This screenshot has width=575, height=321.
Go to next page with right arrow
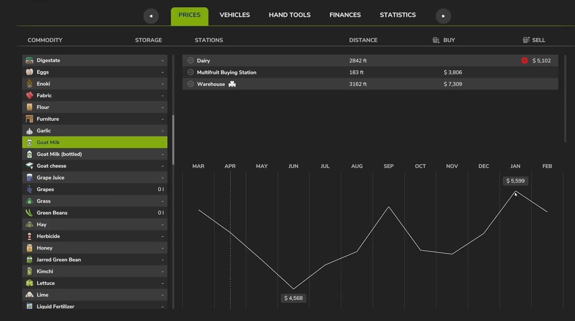(x=443, y=16)
